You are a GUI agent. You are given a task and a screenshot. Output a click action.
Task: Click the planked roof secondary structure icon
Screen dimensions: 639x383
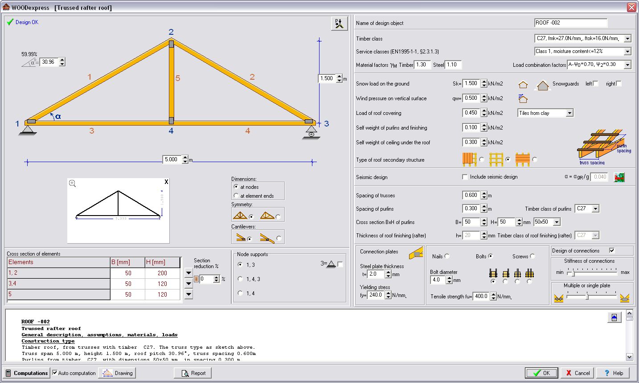point(469,159)
